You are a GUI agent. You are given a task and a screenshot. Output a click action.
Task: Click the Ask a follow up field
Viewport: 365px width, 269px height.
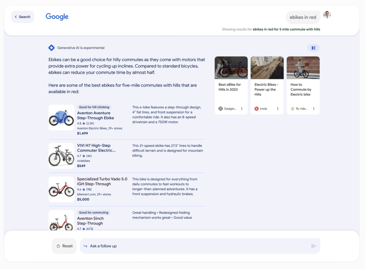[x=200, y=246]
